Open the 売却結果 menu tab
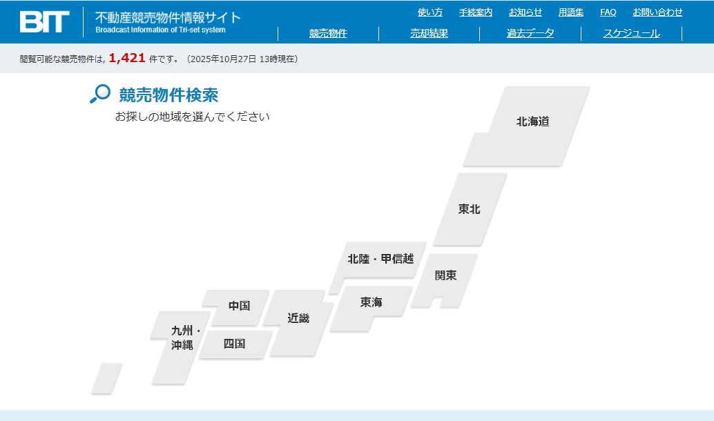 pyautogui.click(x=429, y=33)
